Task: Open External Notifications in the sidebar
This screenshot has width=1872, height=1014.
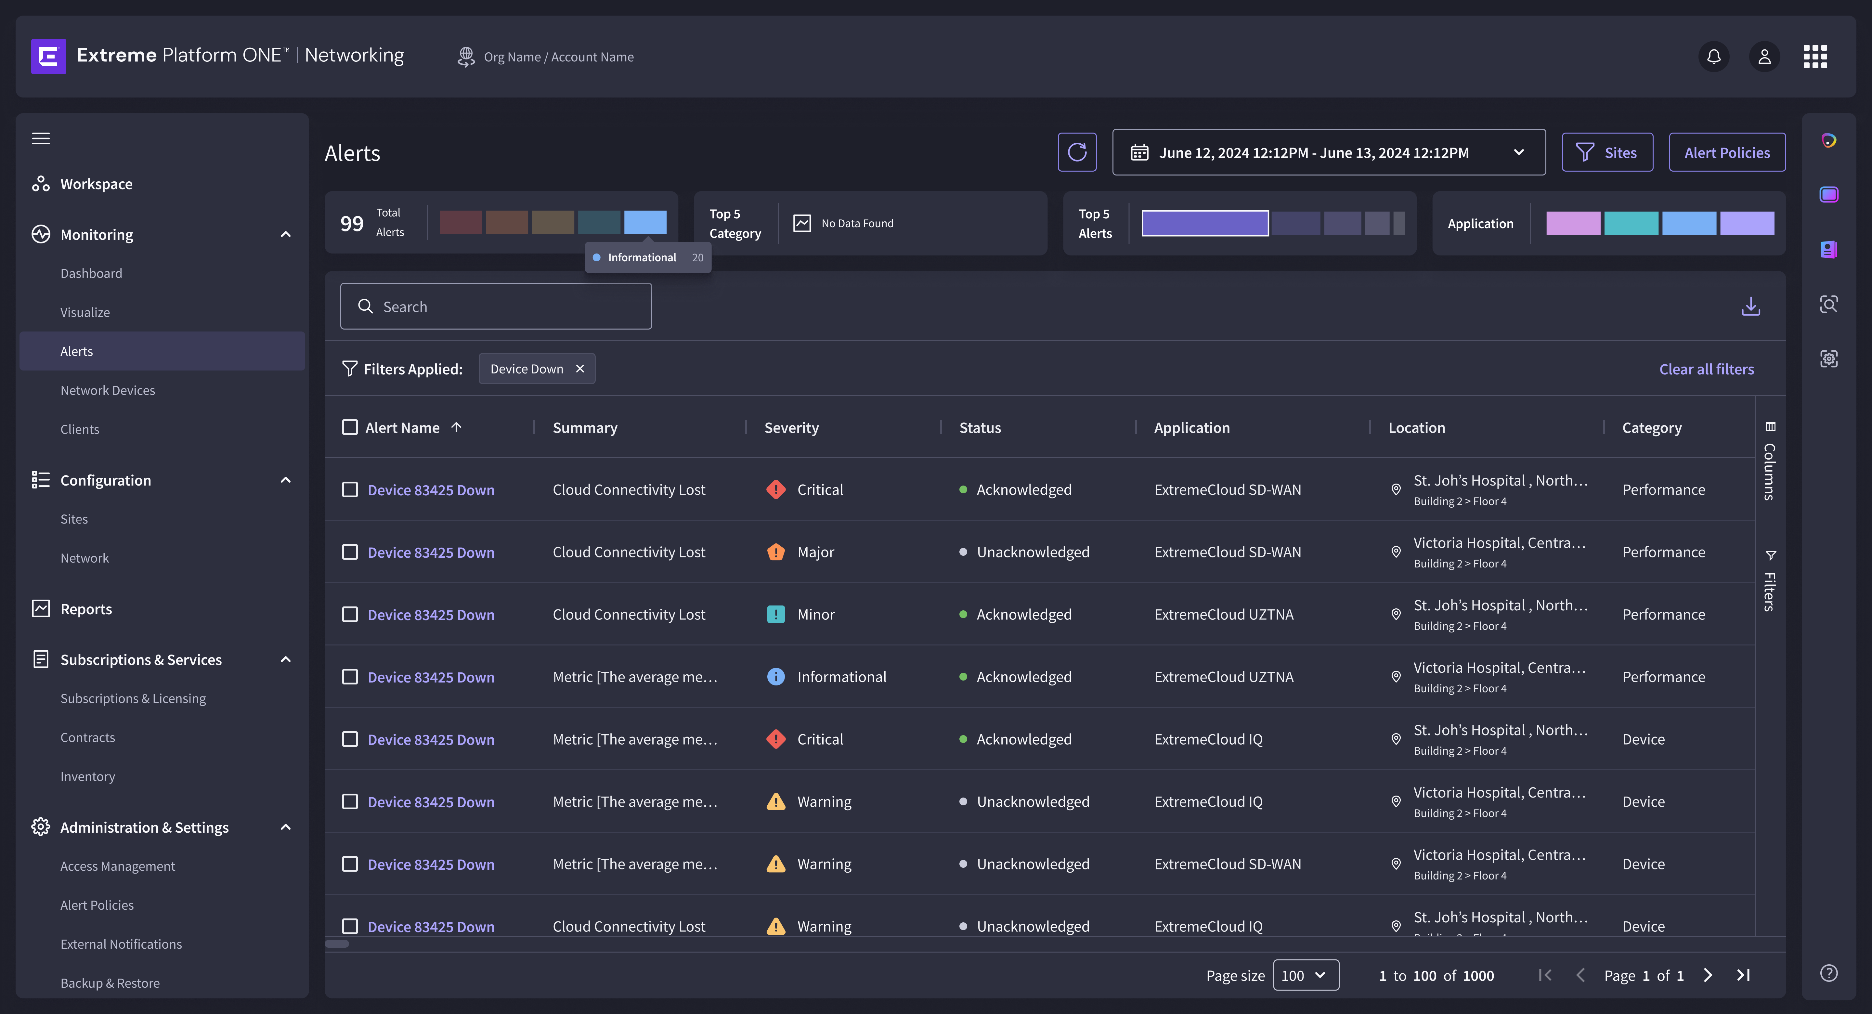Action: point(121,943)
